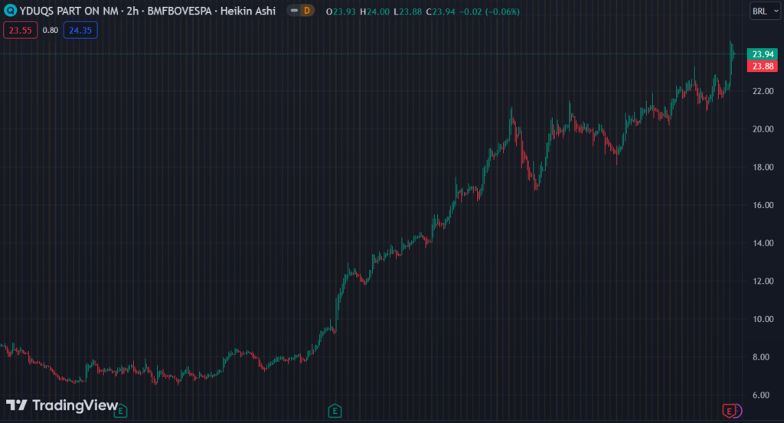Select the high value H24.00
This screenshot has height=423, width=784.
tap(374, 11)
